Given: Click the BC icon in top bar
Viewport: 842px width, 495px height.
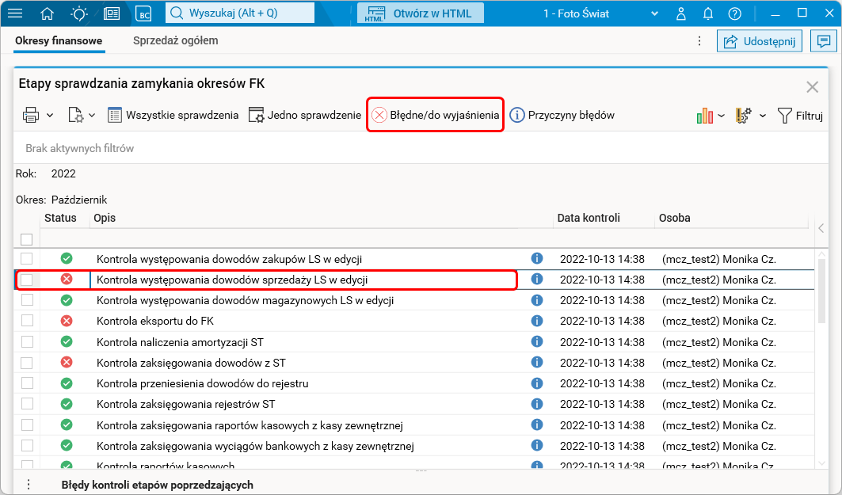Looking at the screenshot, I should point(144,13).
